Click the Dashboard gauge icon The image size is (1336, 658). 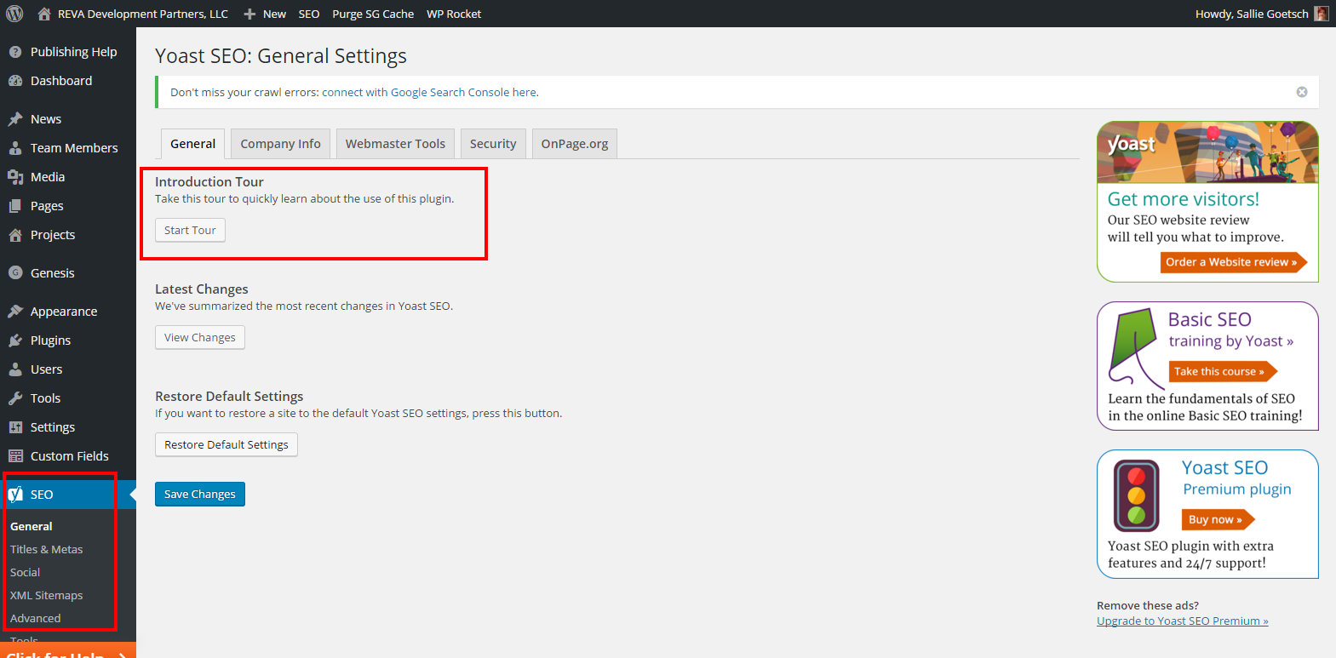pyautogui.click(x=15, y=81)
